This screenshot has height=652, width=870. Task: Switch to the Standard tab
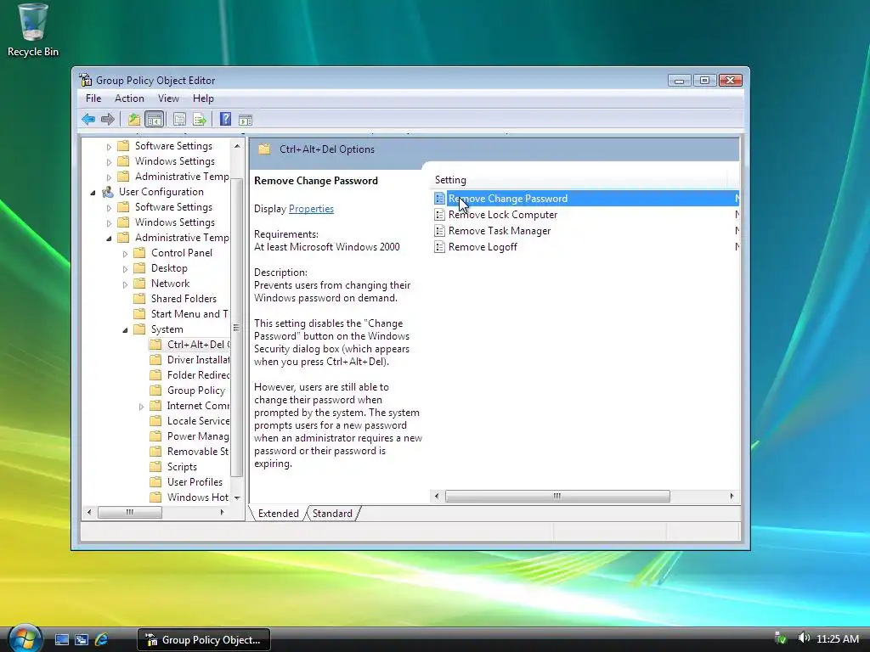click(332, 514)
